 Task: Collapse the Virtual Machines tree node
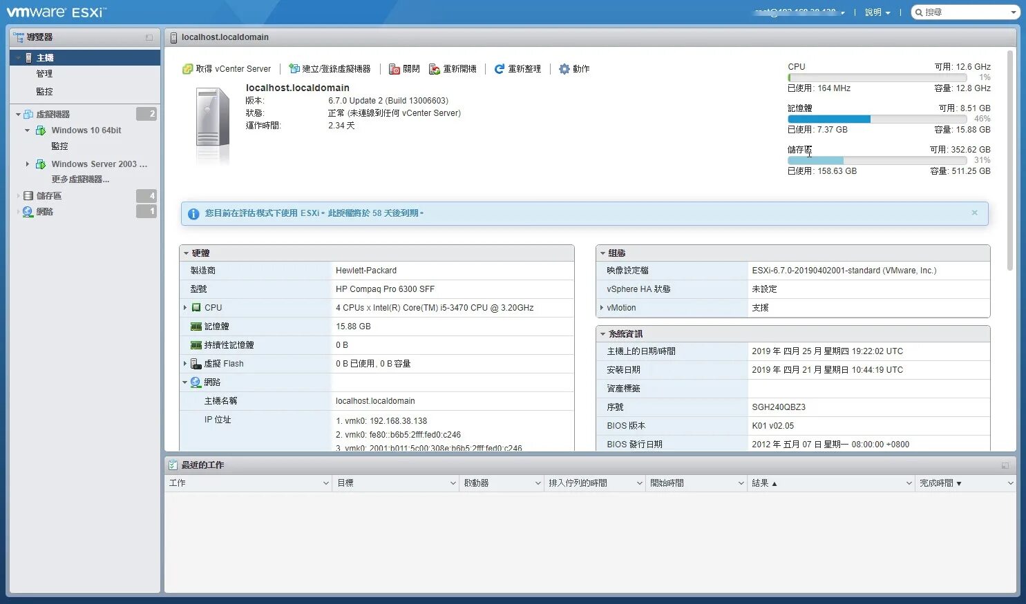coord(18,115)
